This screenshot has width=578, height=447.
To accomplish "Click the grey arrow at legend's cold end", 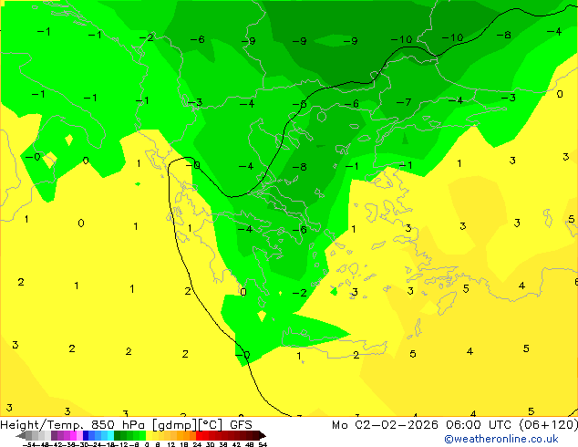I will (x=21, y=435).
